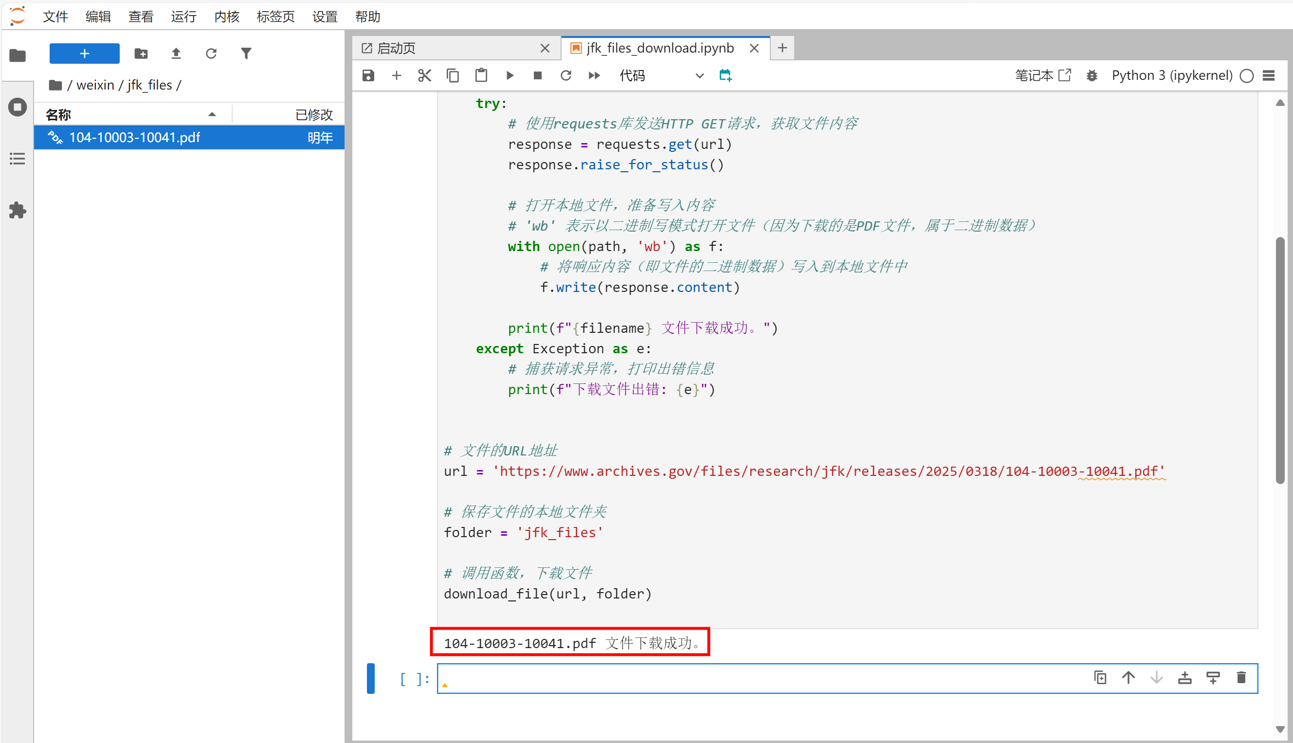Viewport: 1293px width, 743px height.
Task: Save the notebook with the disk icon
Action: [x=368, y=75]
